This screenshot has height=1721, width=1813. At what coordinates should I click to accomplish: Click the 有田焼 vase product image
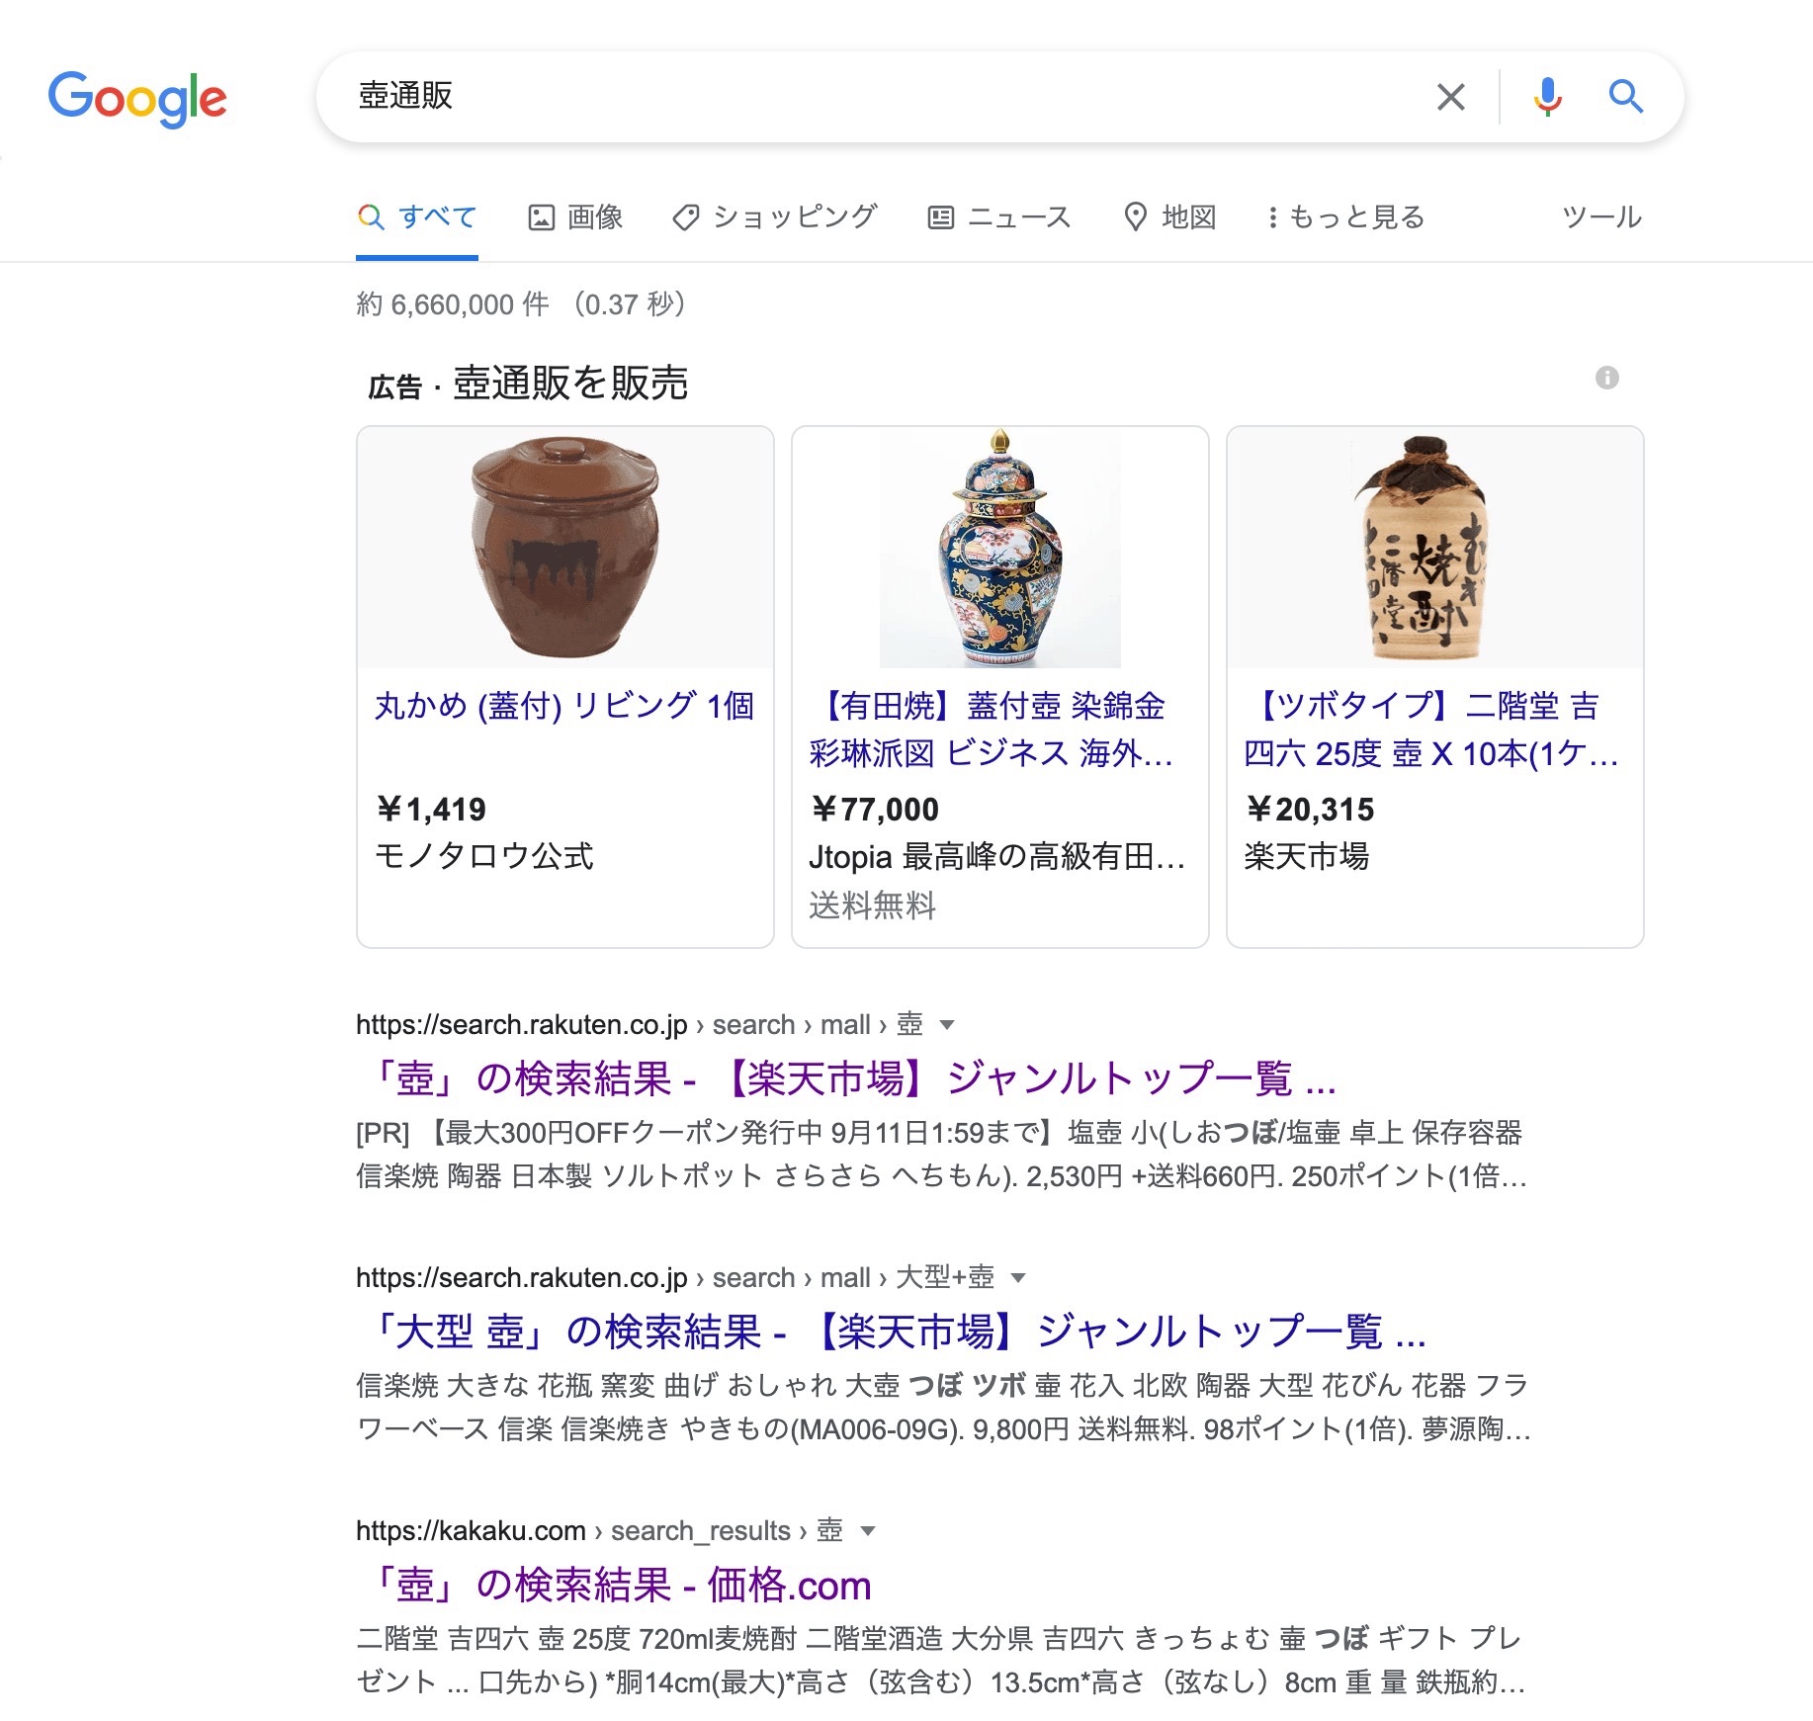pos(1000,548)
